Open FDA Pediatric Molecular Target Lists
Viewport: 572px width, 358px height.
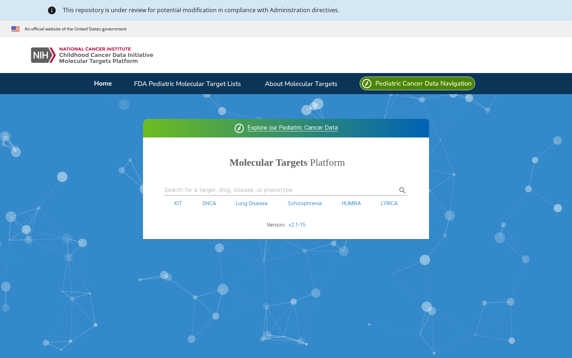[187, 84]
